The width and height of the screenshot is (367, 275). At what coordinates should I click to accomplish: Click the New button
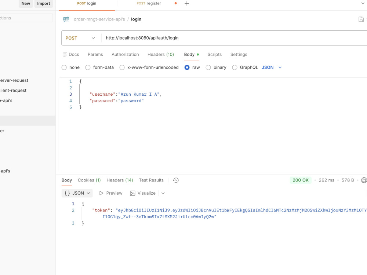point(26,4)
